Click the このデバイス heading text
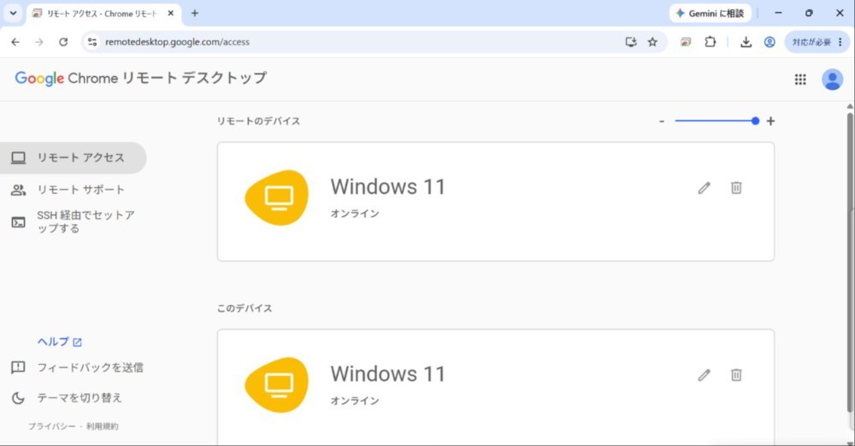 coord(245,308)
